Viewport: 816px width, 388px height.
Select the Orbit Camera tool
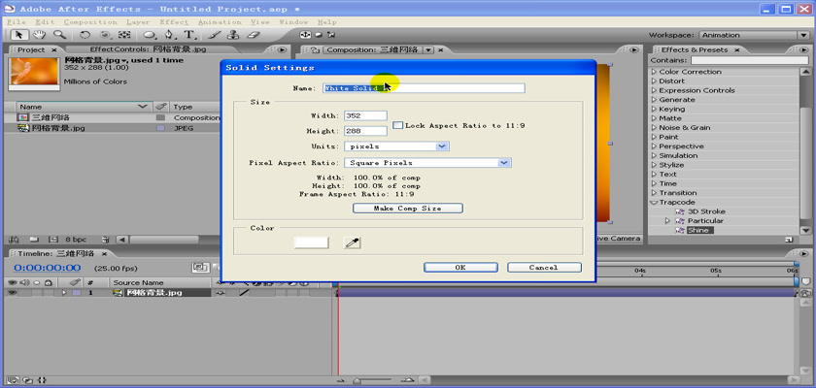105,35
